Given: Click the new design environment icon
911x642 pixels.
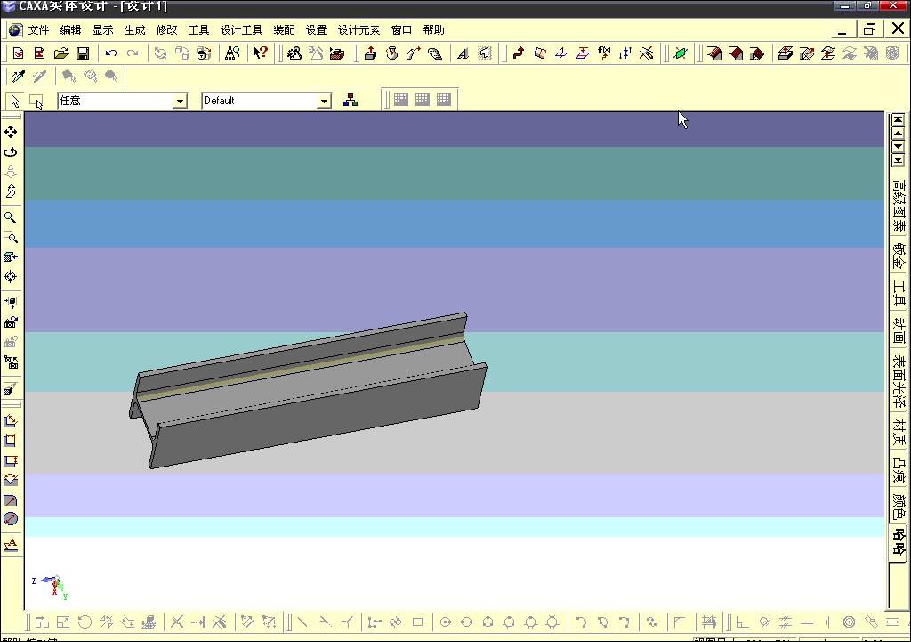Looking at the screenshot, I should point(18,53).
